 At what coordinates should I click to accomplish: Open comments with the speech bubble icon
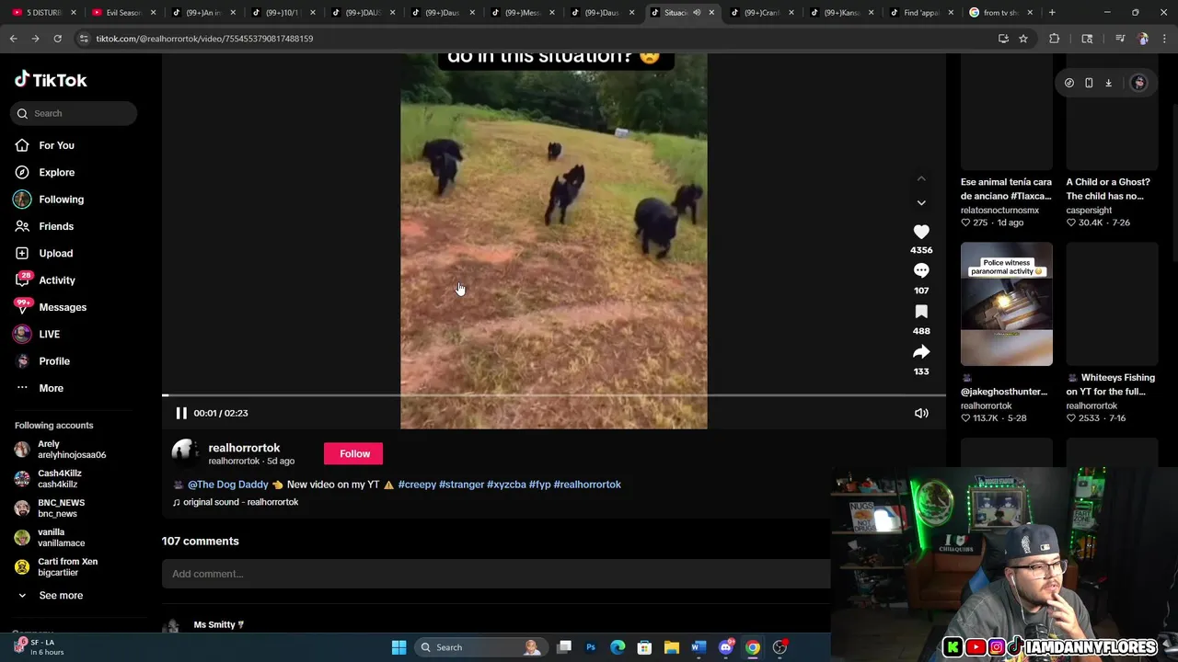click(921, 271)
